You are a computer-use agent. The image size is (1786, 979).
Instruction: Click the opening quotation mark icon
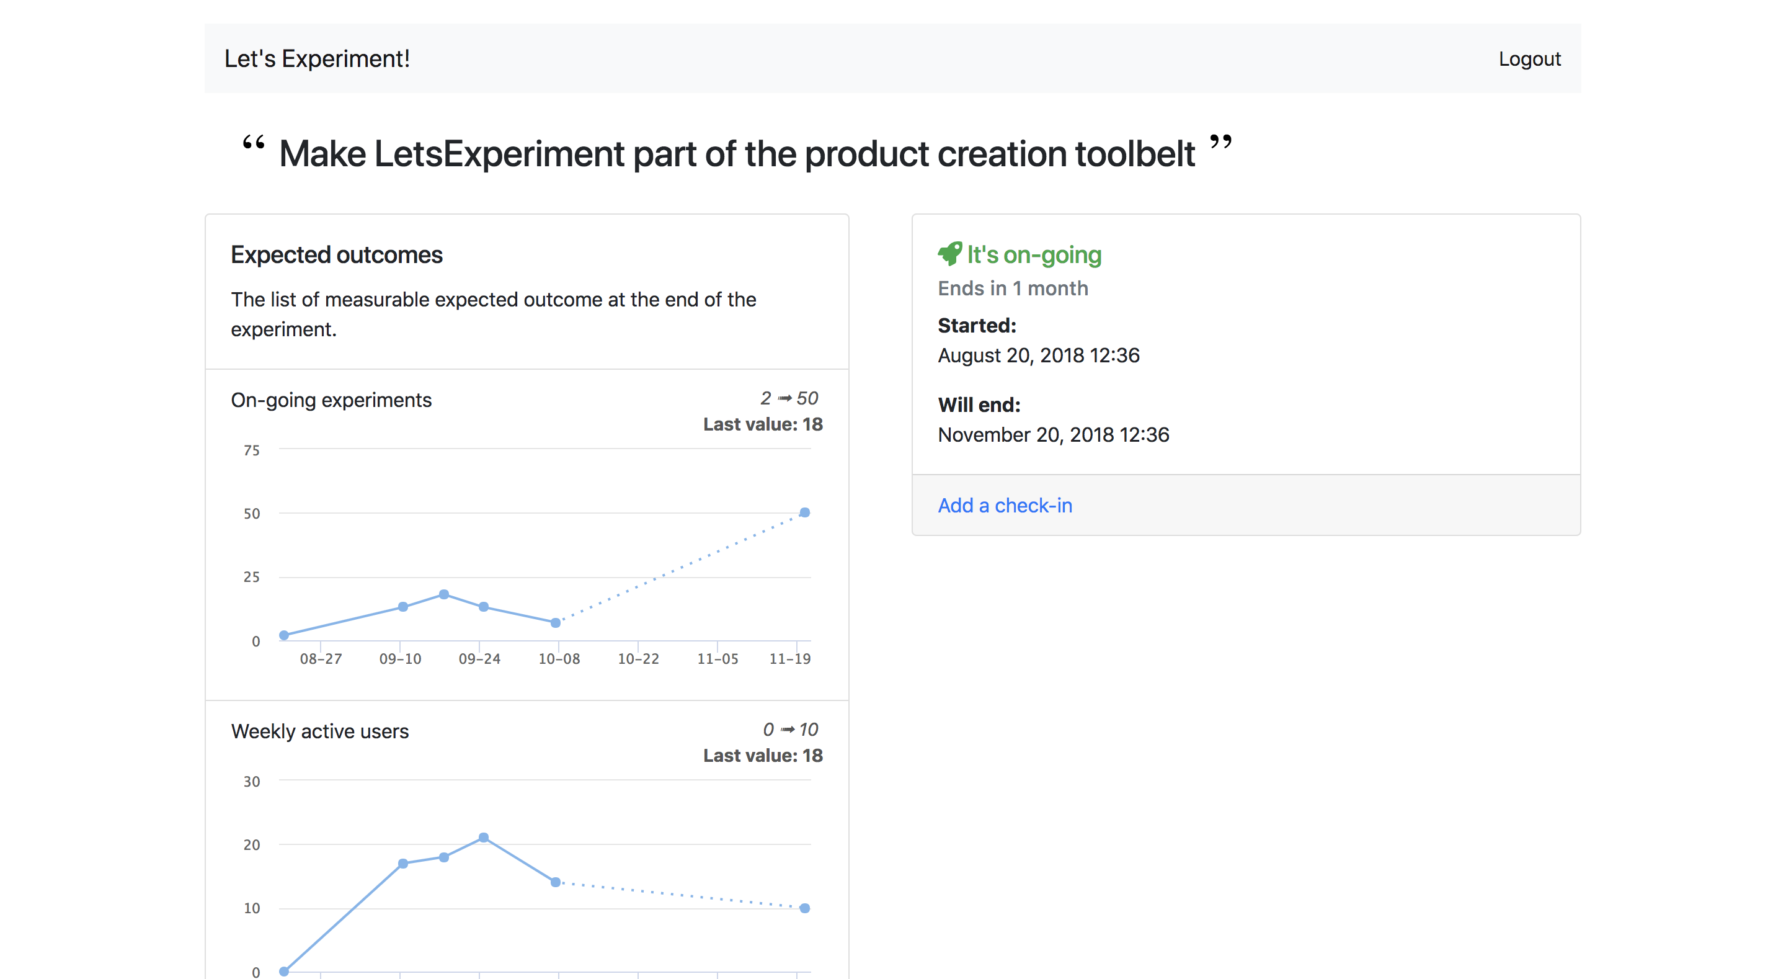[x=253, y=143]
